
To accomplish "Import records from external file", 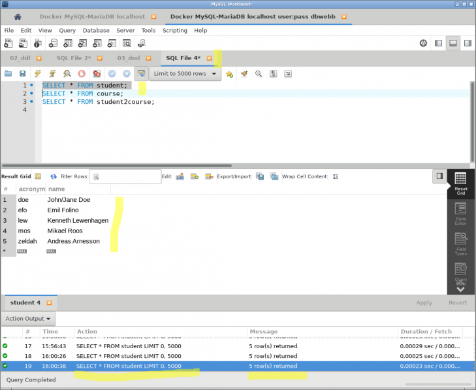I will (274, 176).
